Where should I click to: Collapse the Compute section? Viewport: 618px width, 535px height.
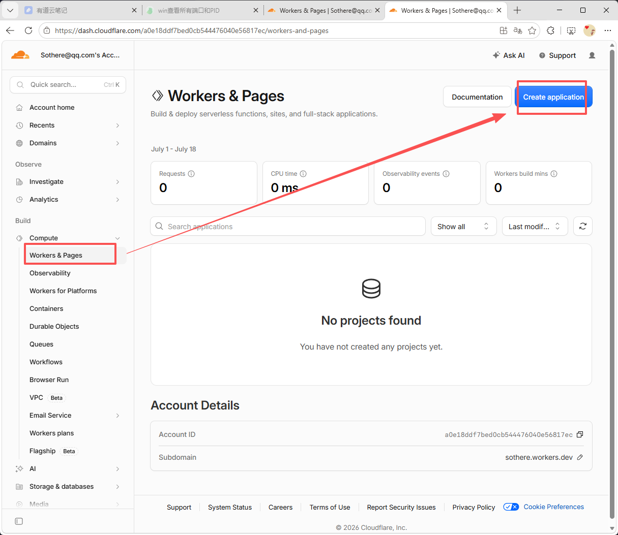(117, 238)
